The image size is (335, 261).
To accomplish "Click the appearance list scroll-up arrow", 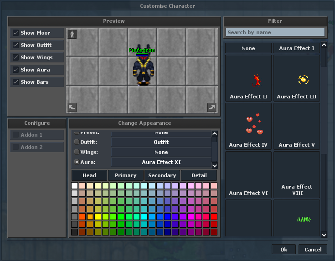I will [x=215, y=134].
